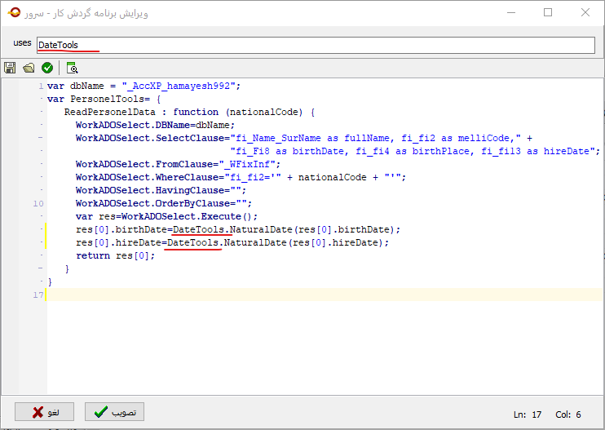Click the Ln: 17 status indicator
This screenshot has height=430, width=605.
pos(527,414)
